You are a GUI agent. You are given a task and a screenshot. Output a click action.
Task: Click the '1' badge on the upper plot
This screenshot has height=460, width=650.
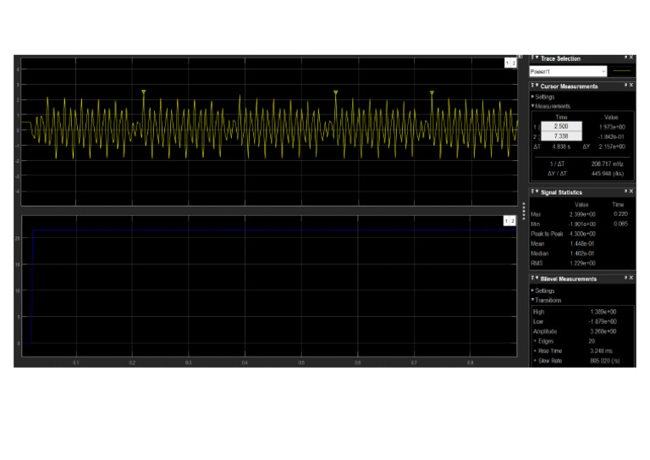508,63
